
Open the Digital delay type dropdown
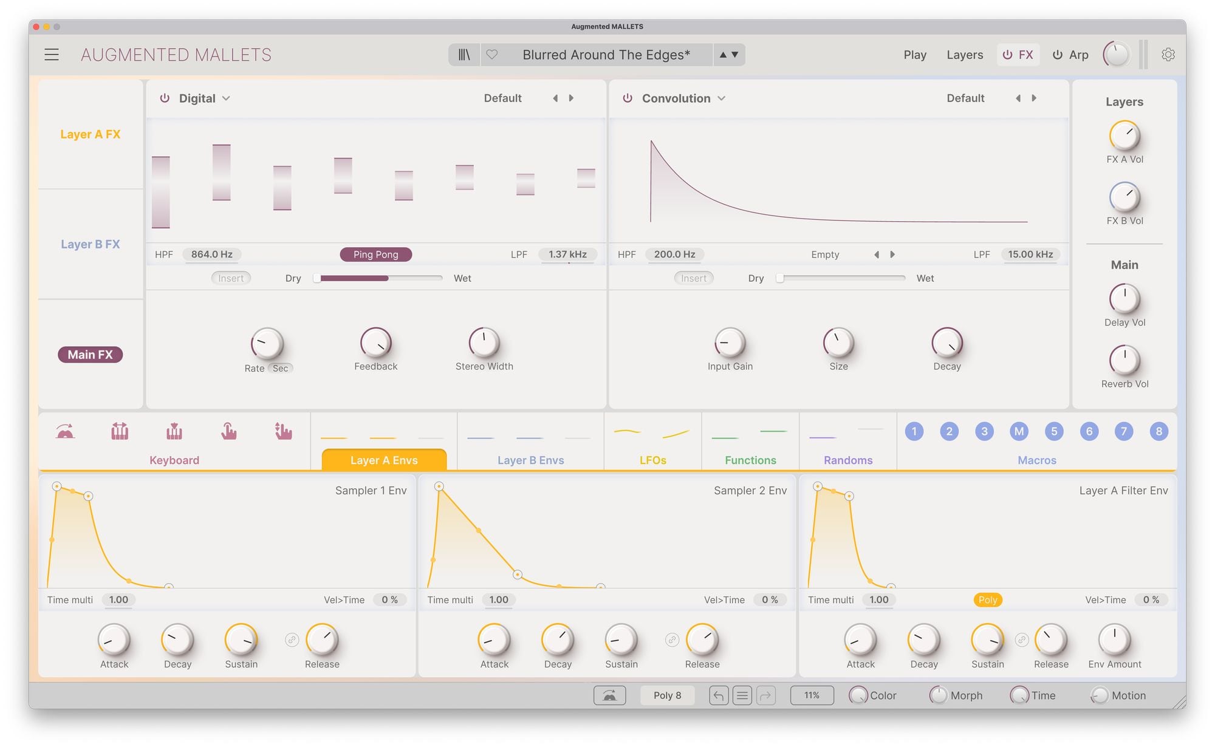(x=204, y=98)
